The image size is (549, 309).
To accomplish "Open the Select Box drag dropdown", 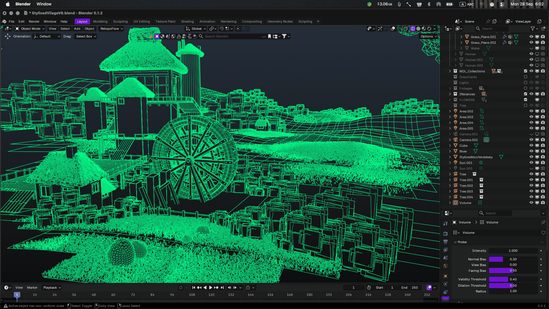I will pyautogui.click(x=86, y=36).
